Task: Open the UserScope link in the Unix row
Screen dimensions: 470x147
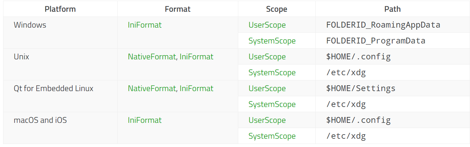Action: tap(267, 57)
